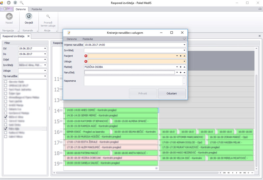The width and height of the screenshot is (263, 180).
Task: Add new orderer with Naručitelj plus icon
Action: click(x=180, y=72)
